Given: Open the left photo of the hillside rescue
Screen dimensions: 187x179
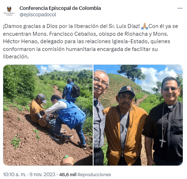Looking at the screenshot, I should [x=48, y=115].
